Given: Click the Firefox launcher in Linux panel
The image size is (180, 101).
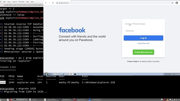Looking at the screenshot, I should 11,100.
